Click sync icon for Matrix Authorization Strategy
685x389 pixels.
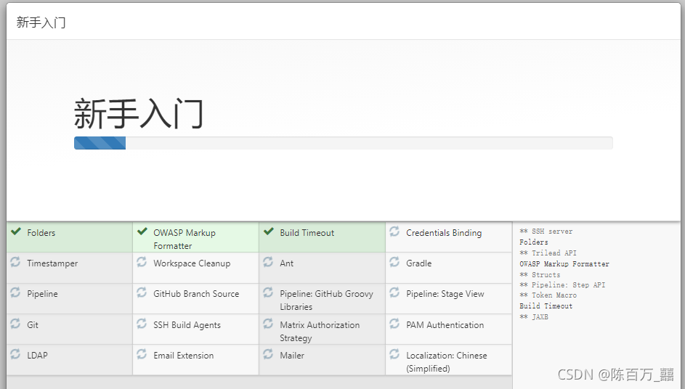(x=268, y=324)
